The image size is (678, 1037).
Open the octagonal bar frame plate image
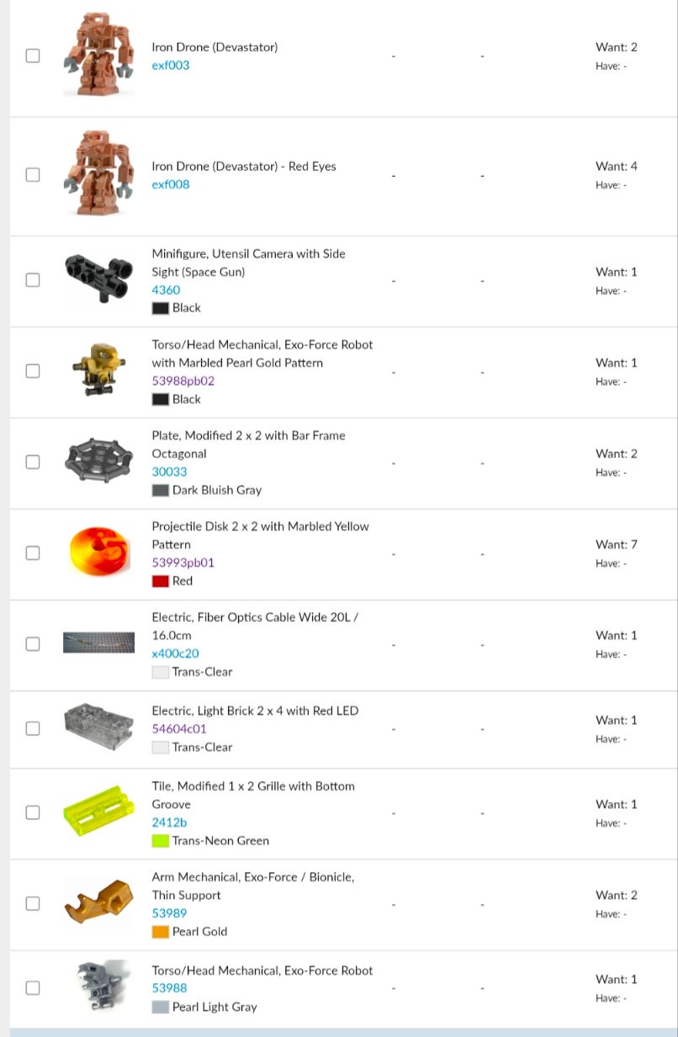(x=98, y=458)
